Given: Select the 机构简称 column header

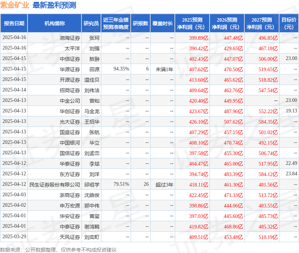Looking at the screenshot, I should pos(54,23).
